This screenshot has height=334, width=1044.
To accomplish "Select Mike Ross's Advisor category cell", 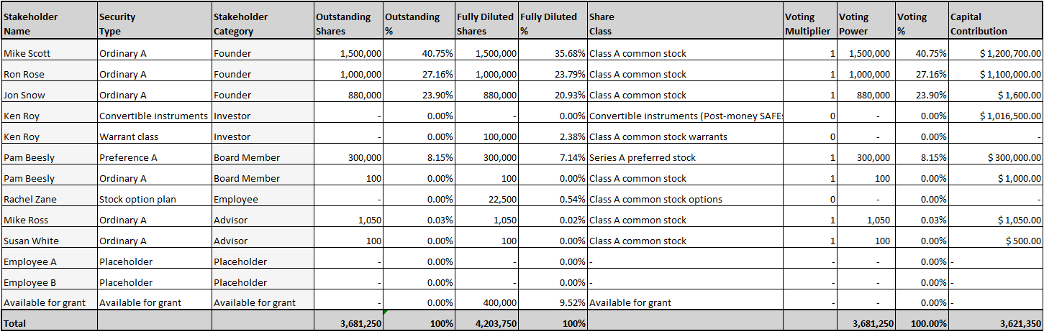I will (x=263, y=220).
